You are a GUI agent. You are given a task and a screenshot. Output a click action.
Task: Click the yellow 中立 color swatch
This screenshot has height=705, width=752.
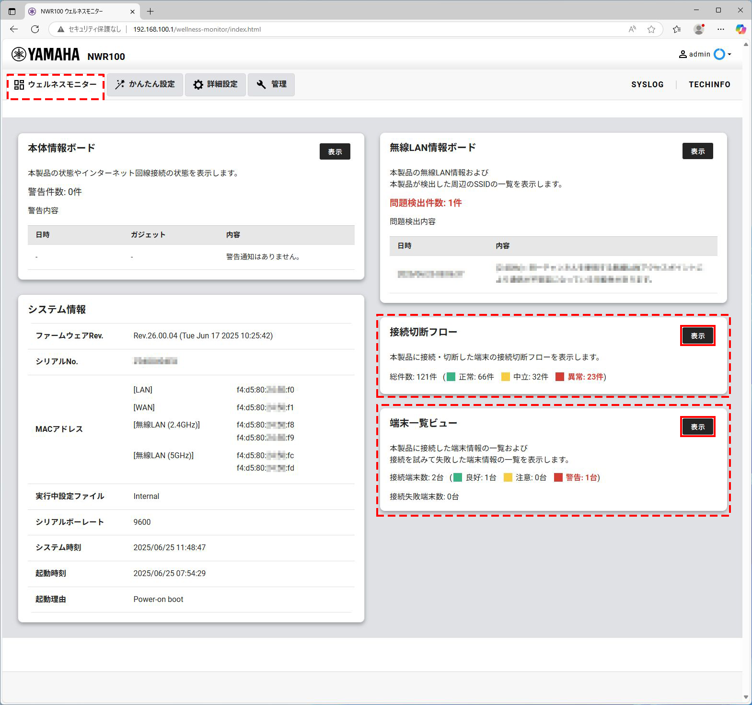(505, 377)
